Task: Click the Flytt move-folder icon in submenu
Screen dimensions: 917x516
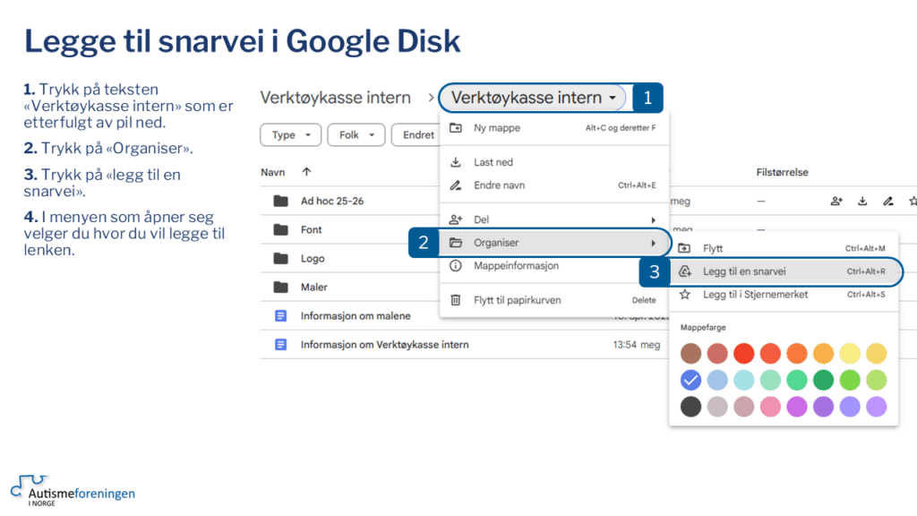Action: (684, 248)
